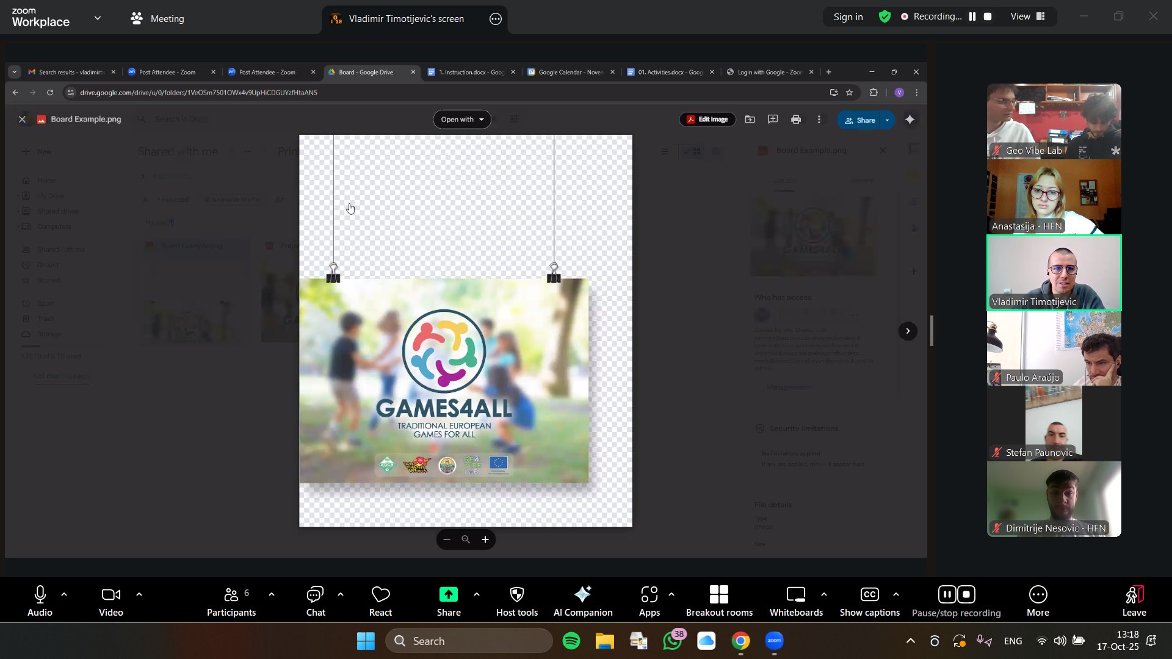Open the Zoom View layout menu
Image resolution: width=1172 pixels, height=659 pixels.
point(1028,16)
